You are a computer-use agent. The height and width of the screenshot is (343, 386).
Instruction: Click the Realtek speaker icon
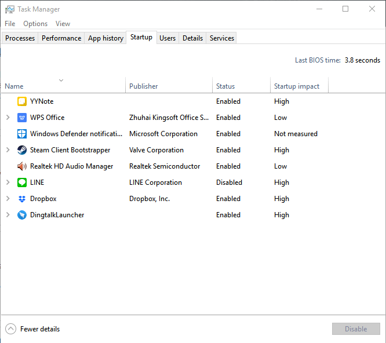(22, 166)
